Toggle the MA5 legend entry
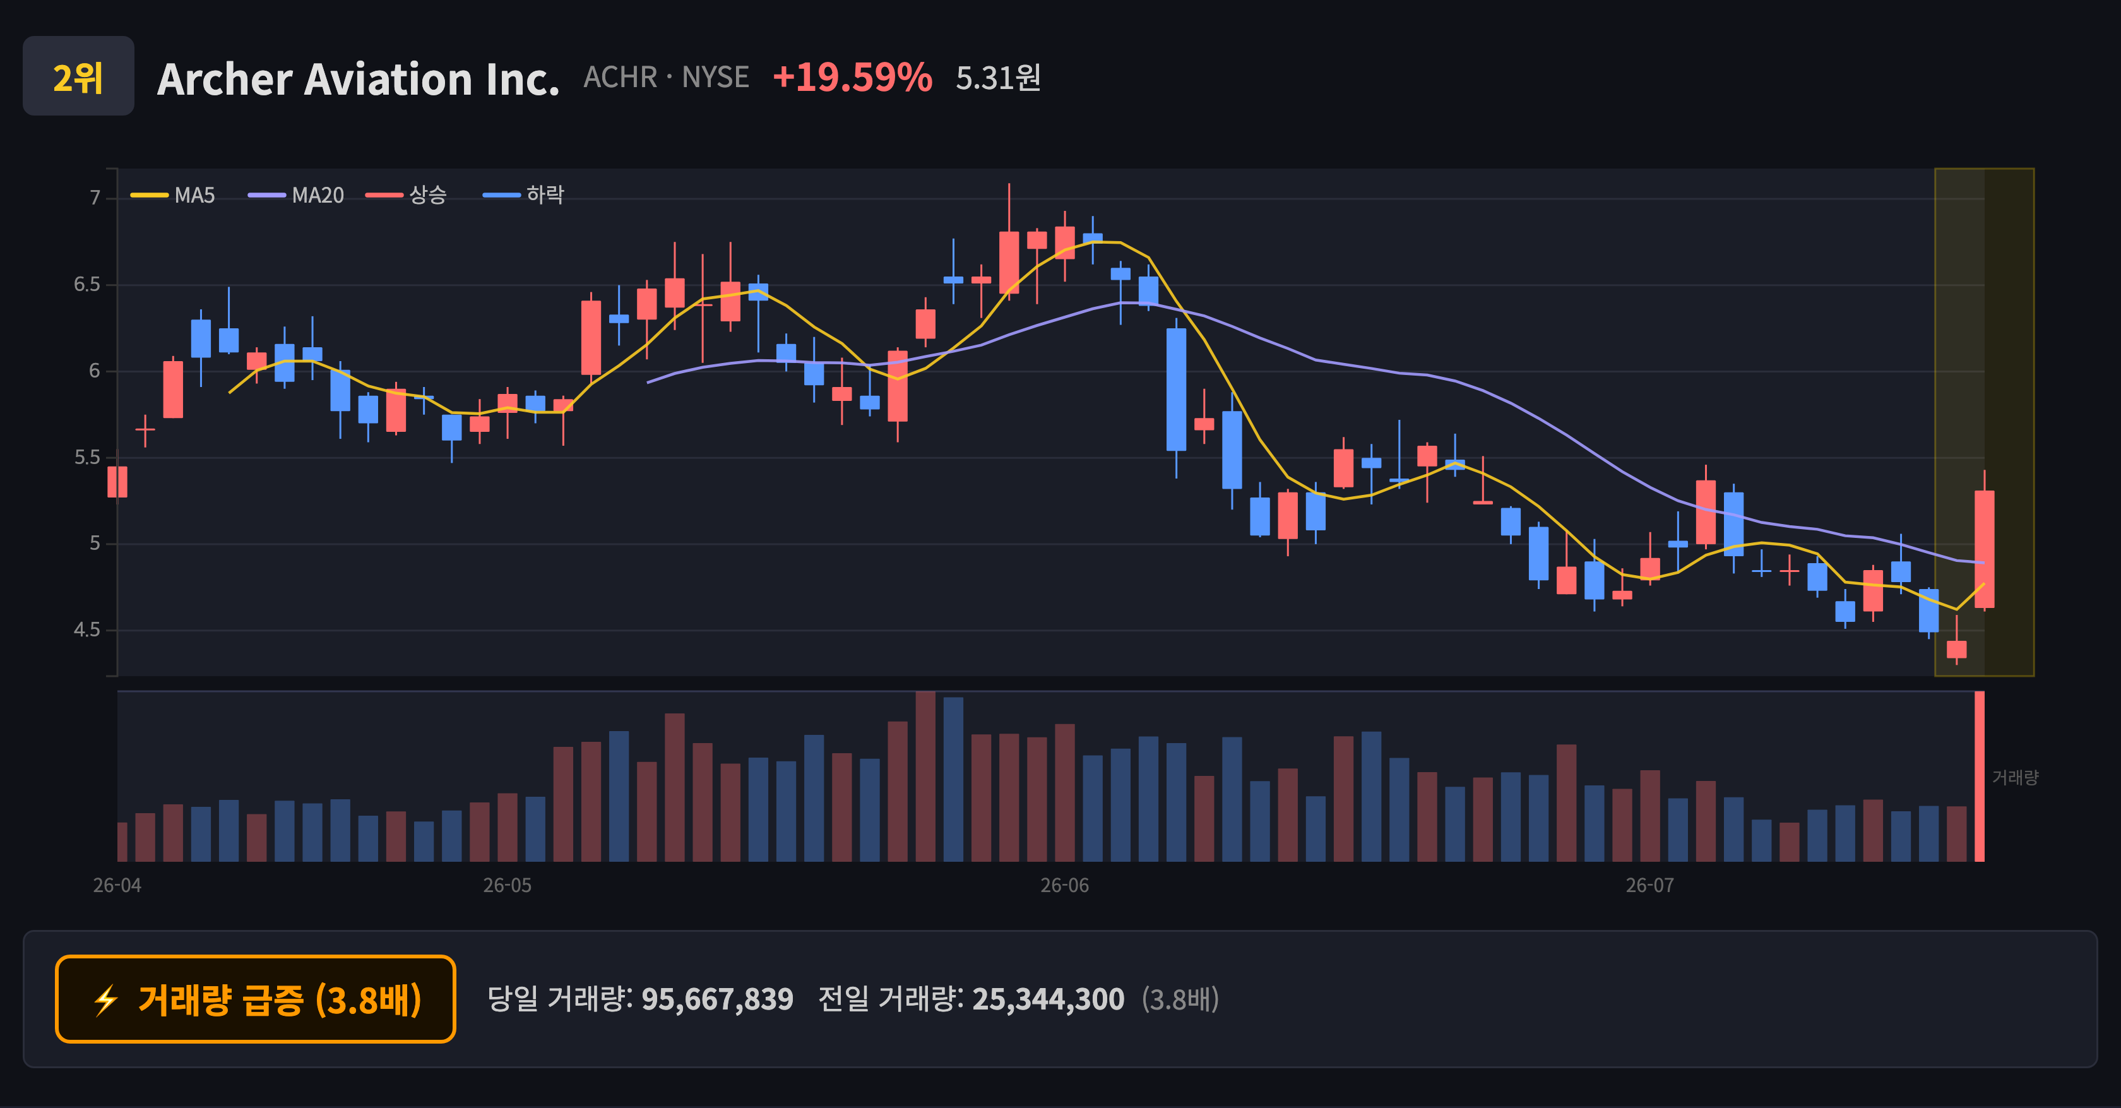Viewport: 2121px width, 1108px height. (173, 195)
